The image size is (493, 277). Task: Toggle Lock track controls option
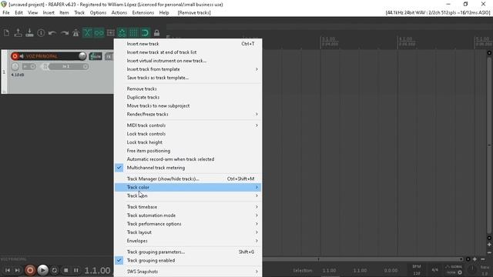188,134
